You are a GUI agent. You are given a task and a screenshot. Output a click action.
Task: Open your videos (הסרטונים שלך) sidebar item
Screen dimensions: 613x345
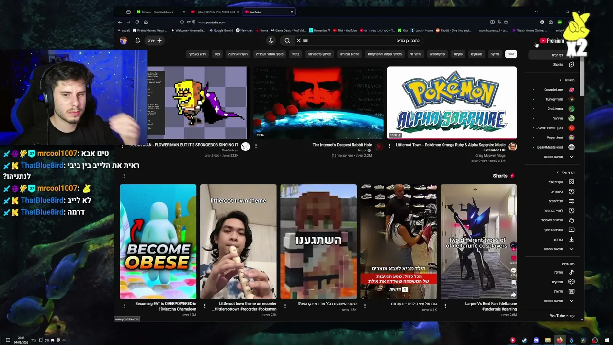[x=554, y=230]
